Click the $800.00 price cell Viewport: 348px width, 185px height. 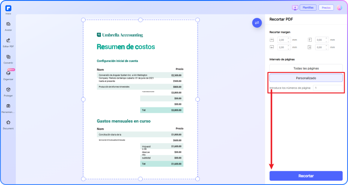[177, 87]
